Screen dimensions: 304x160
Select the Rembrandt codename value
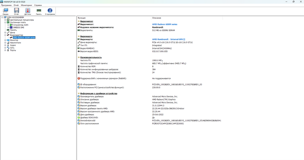coord(158,27)
